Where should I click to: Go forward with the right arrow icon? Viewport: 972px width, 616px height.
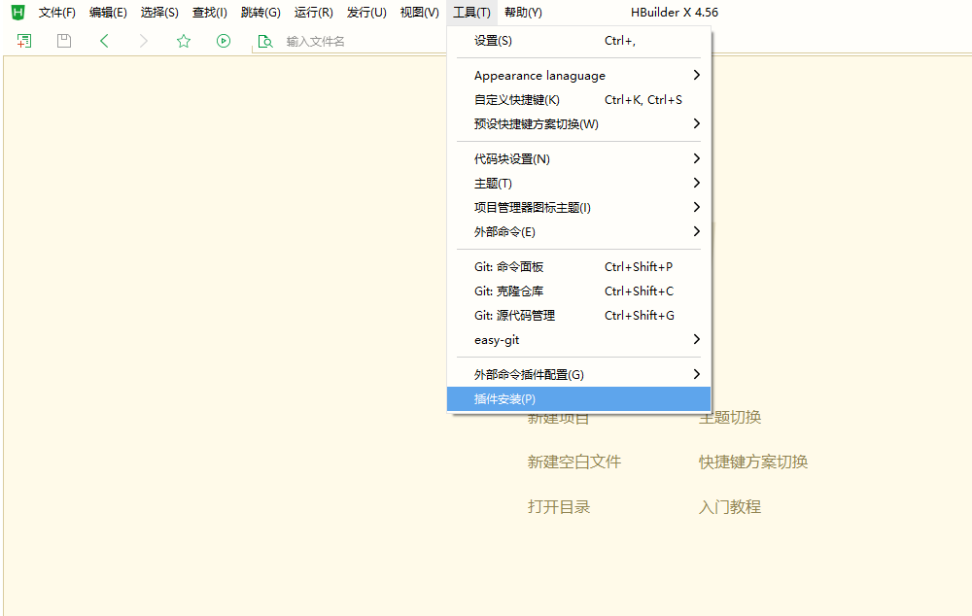[x=144, y=41]
